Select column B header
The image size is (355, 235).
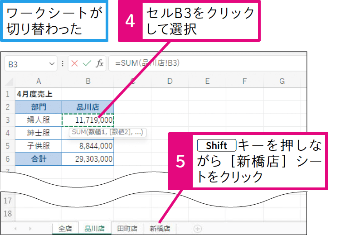point(88,81)
